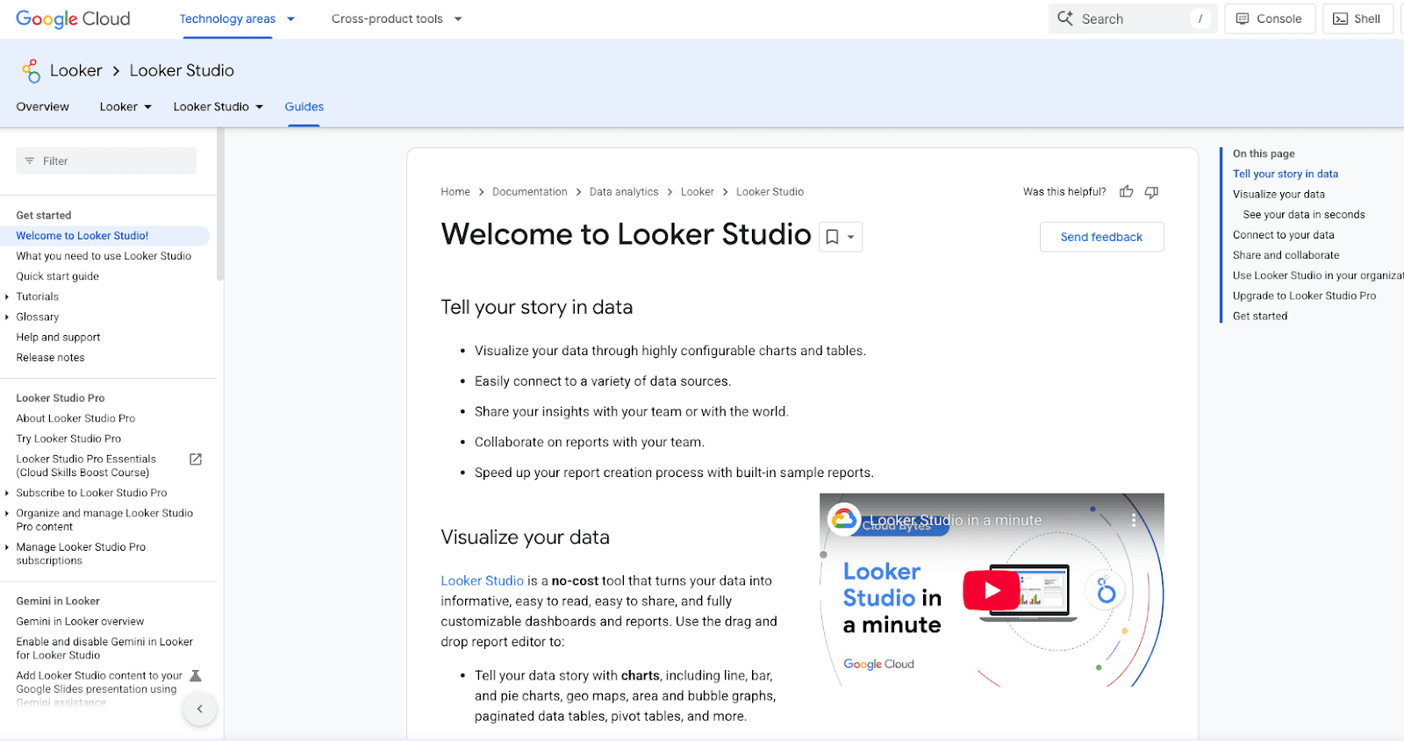Select Welcome to Looker Studio! in sidebar
This screenshot has height=741, width=1404.
82,236
